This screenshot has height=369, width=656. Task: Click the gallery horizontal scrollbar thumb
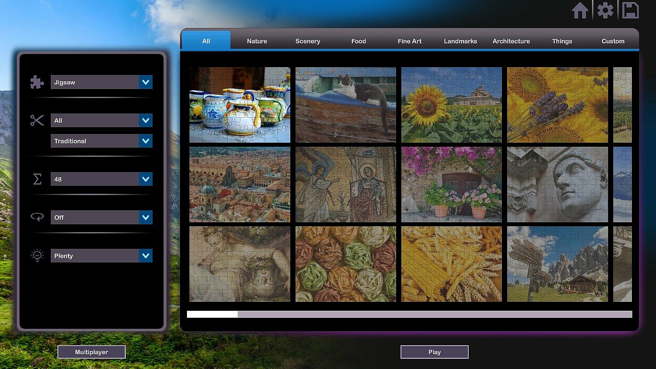[x=212, y=314]
